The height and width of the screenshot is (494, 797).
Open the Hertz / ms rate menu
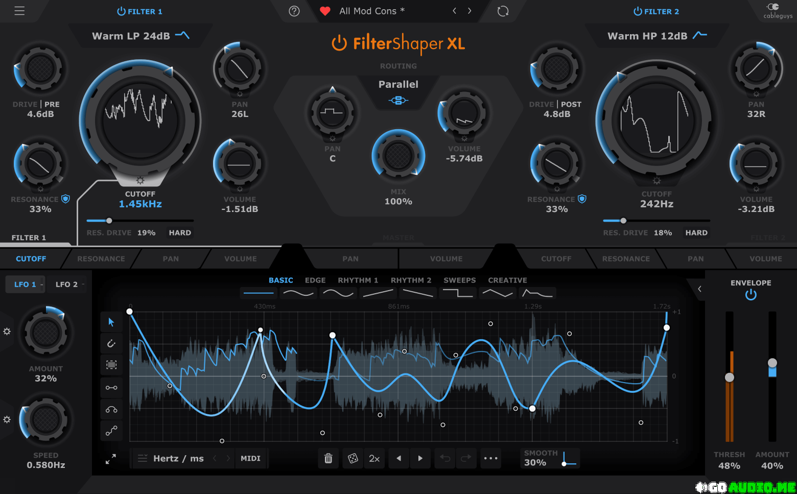(178, 459)
